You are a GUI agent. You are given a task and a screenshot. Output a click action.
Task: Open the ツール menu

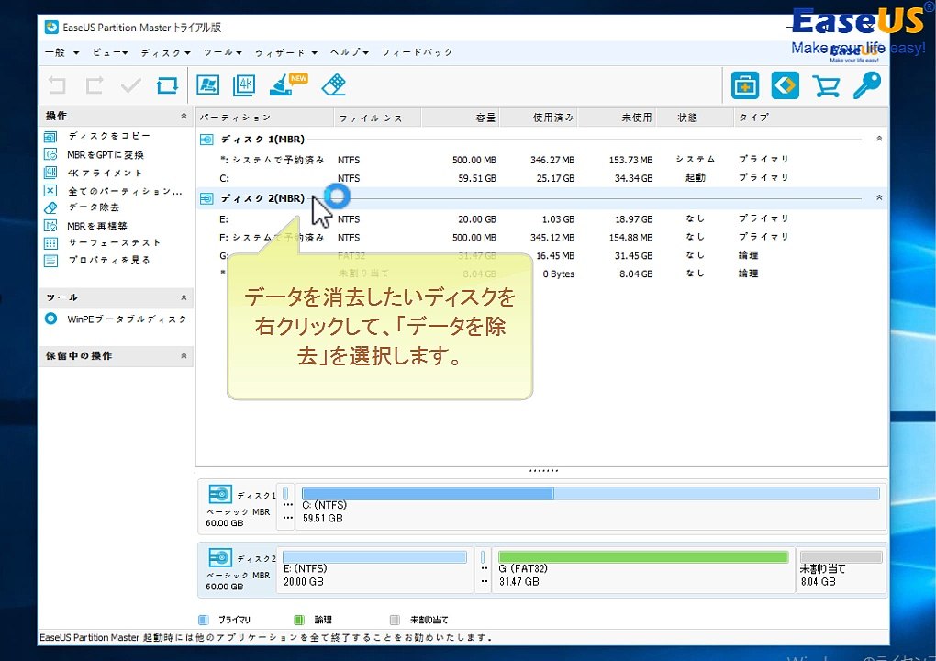pyautogui.click(x=222, y=52)
